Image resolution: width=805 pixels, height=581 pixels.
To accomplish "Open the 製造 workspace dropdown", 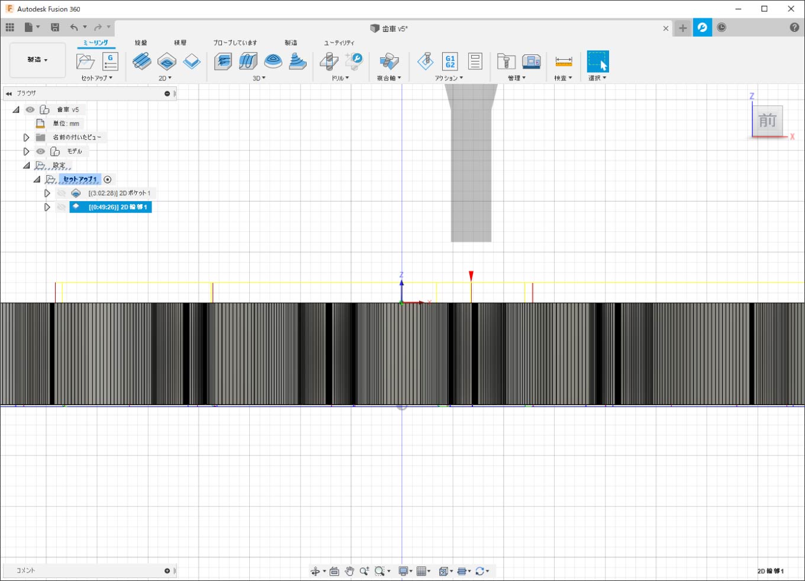I will 37,60.
